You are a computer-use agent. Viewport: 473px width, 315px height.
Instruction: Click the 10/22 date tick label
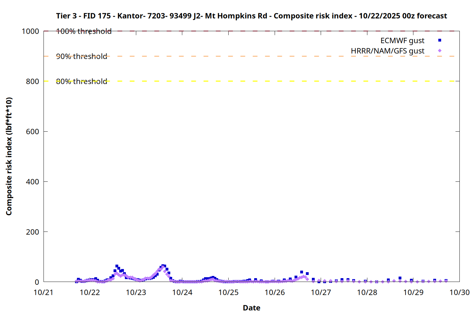pyautogui.click(x=90, y=292)
